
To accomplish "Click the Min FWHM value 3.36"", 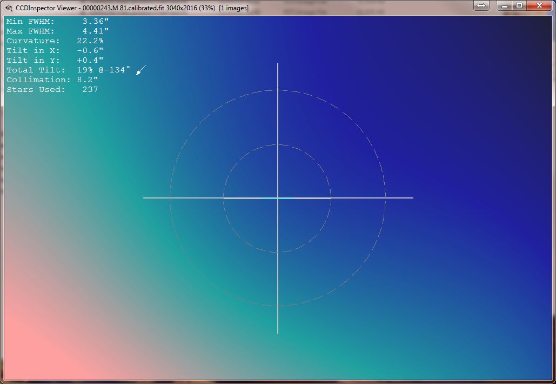I will (96, 22).
